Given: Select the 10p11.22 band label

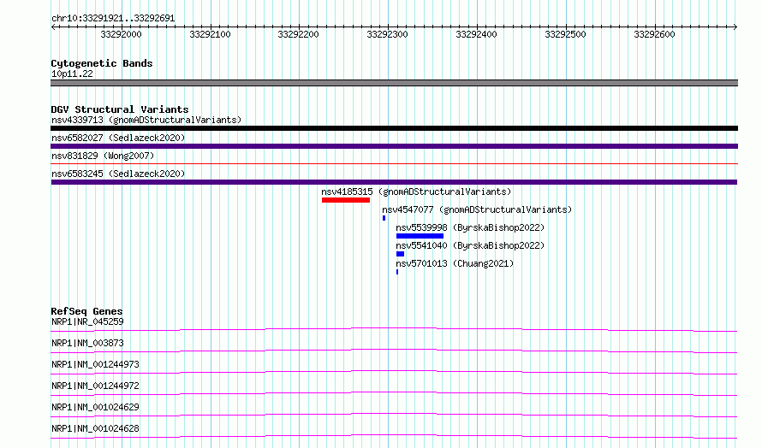Looking at the screenshot, I should 72,74.
